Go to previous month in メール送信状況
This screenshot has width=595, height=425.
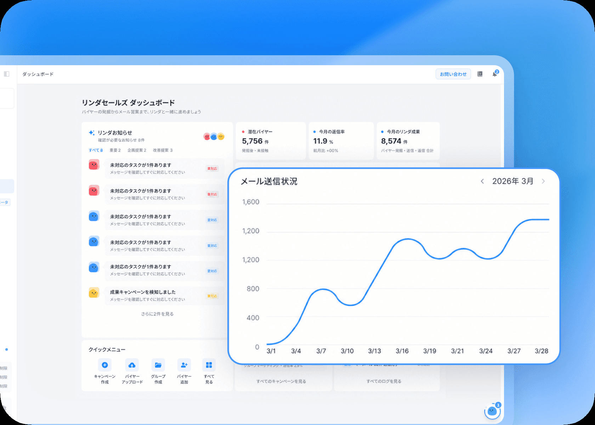482,181
